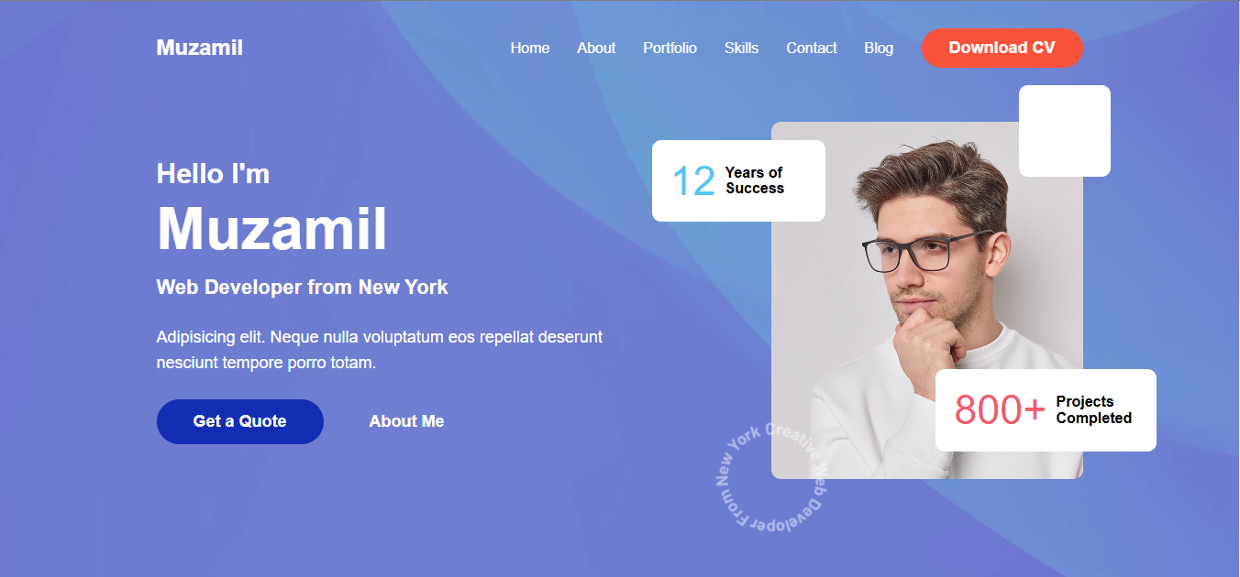Click the Get a Quote button
This screenshot has width=1240, height=577.
point(240,421)
